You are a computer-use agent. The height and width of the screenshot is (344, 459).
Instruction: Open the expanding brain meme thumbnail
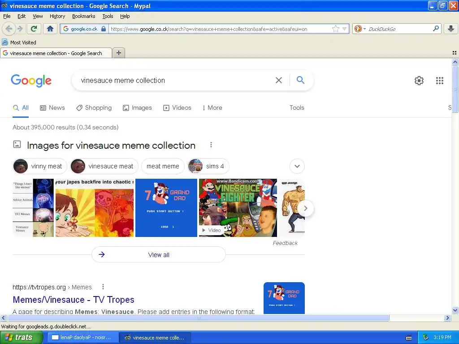click(33, 208)
